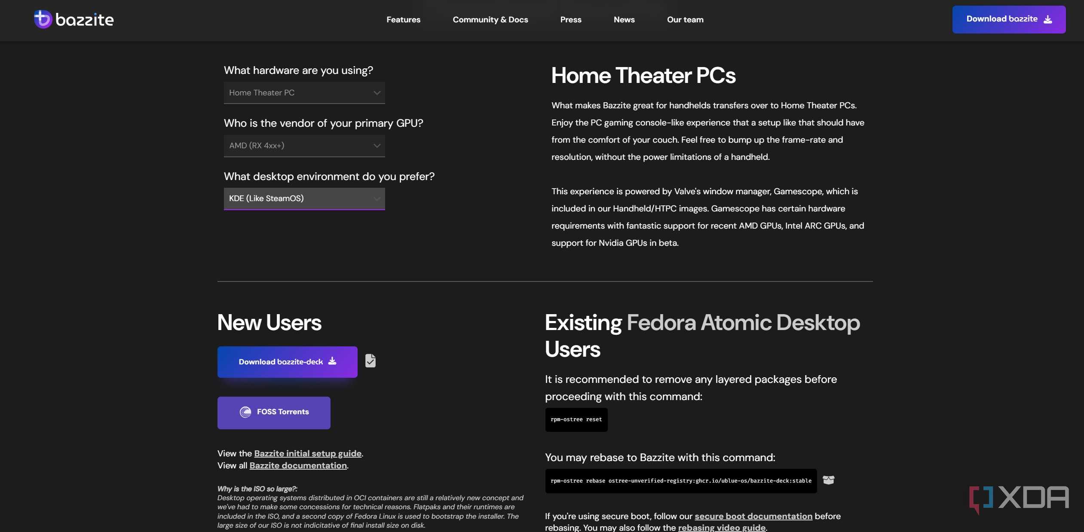Open the rebasing video guide link
Viewport: 1084px width, 532px height.
click(722, 527)
